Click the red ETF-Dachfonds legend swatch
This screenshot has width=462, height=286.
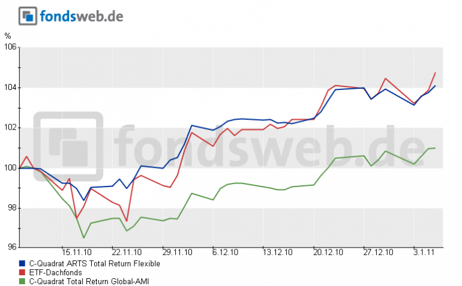22,272
